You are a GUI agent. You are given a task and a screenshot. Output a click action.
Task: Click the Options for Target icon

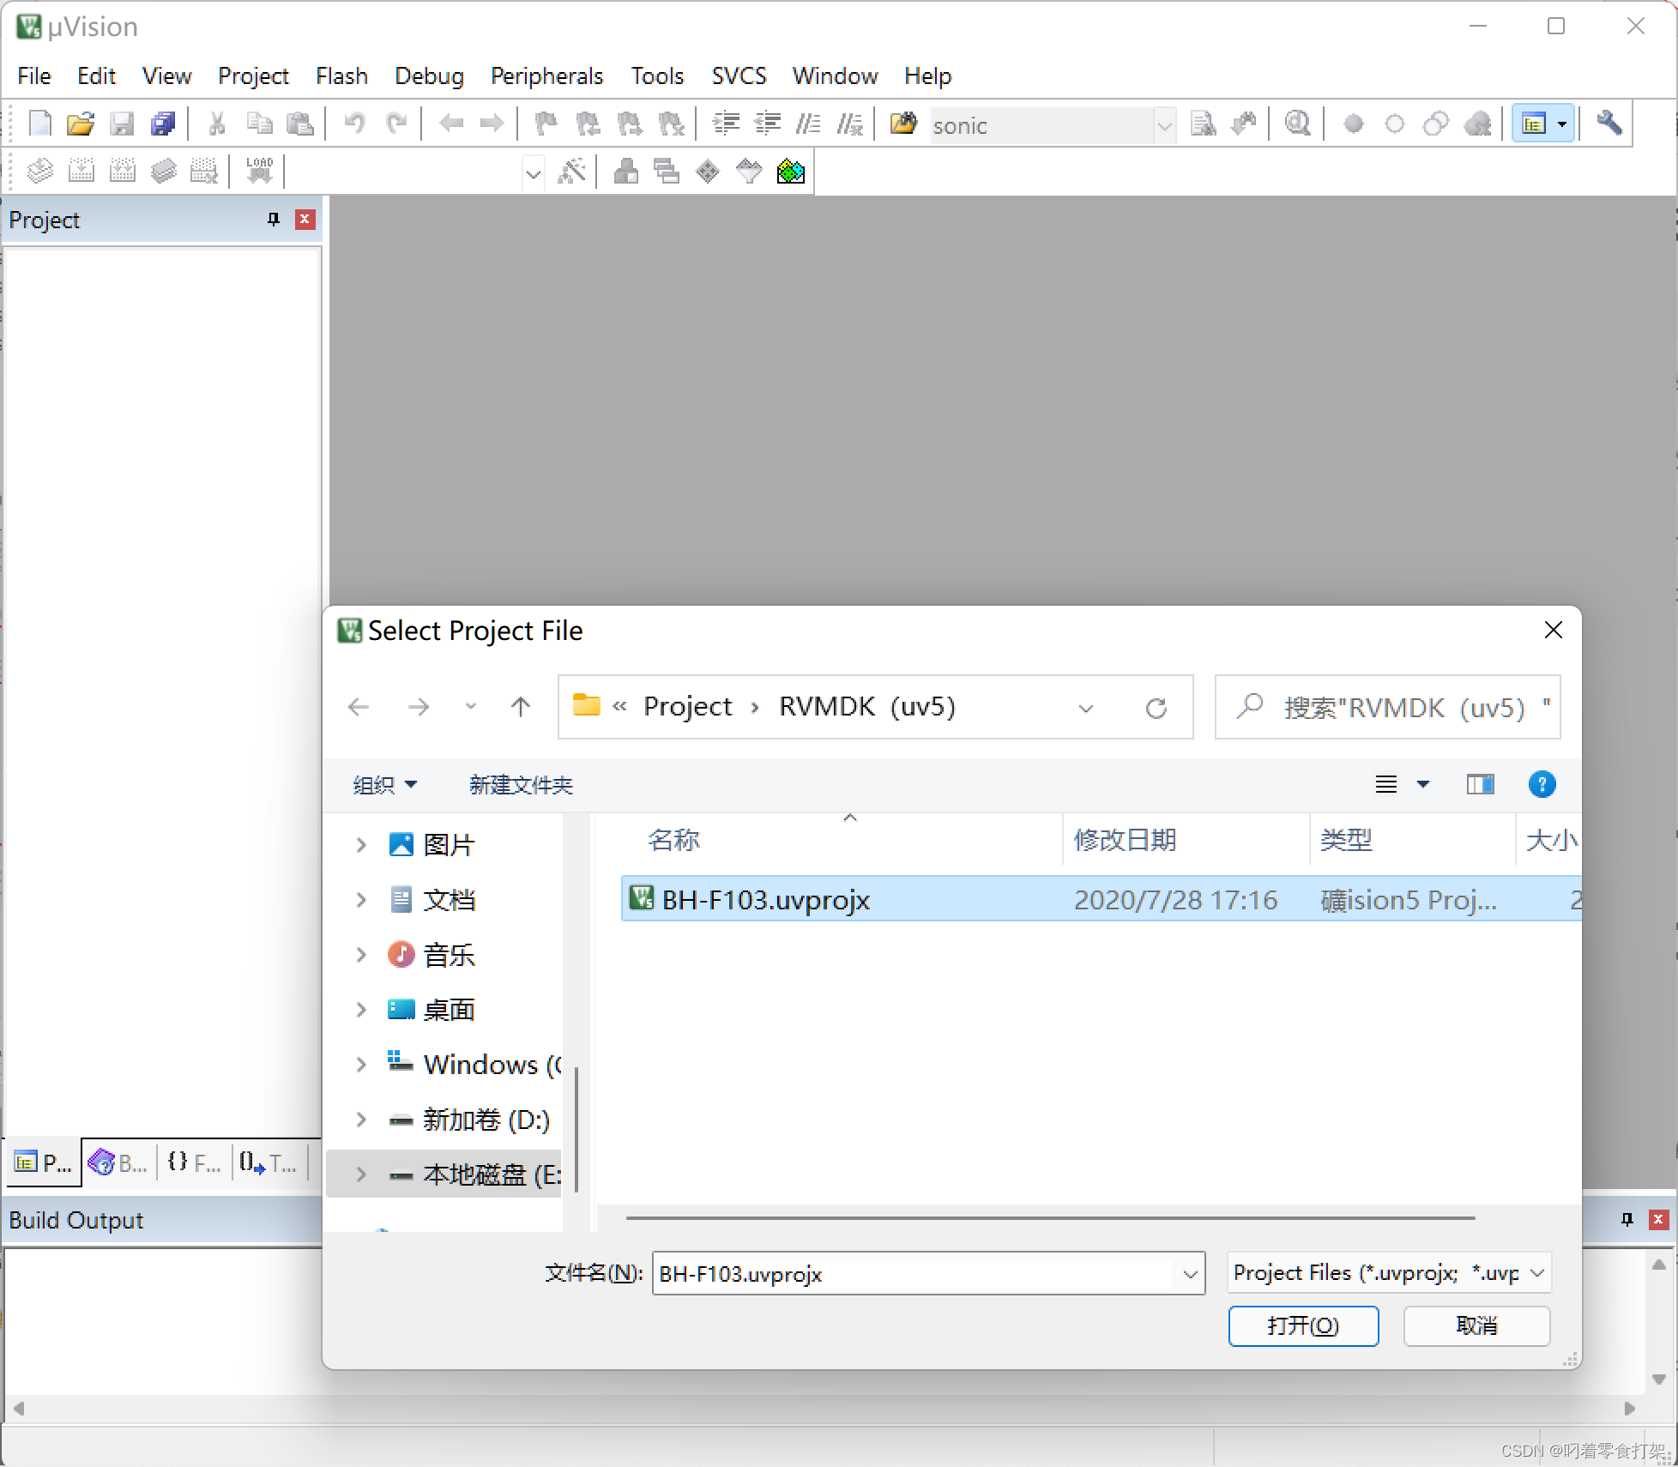[x=571, y=172]
